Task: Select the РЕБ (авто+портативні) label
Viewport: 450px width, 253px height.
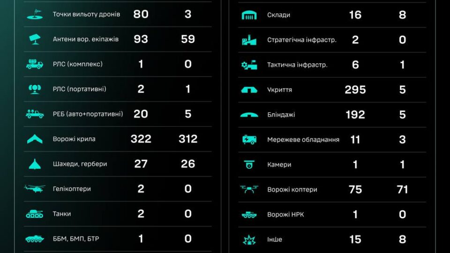Action: tap(88, 114)
